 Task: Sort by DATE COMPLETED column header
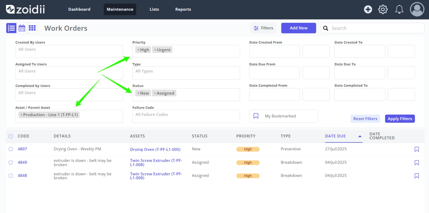(x=382, y=136)
